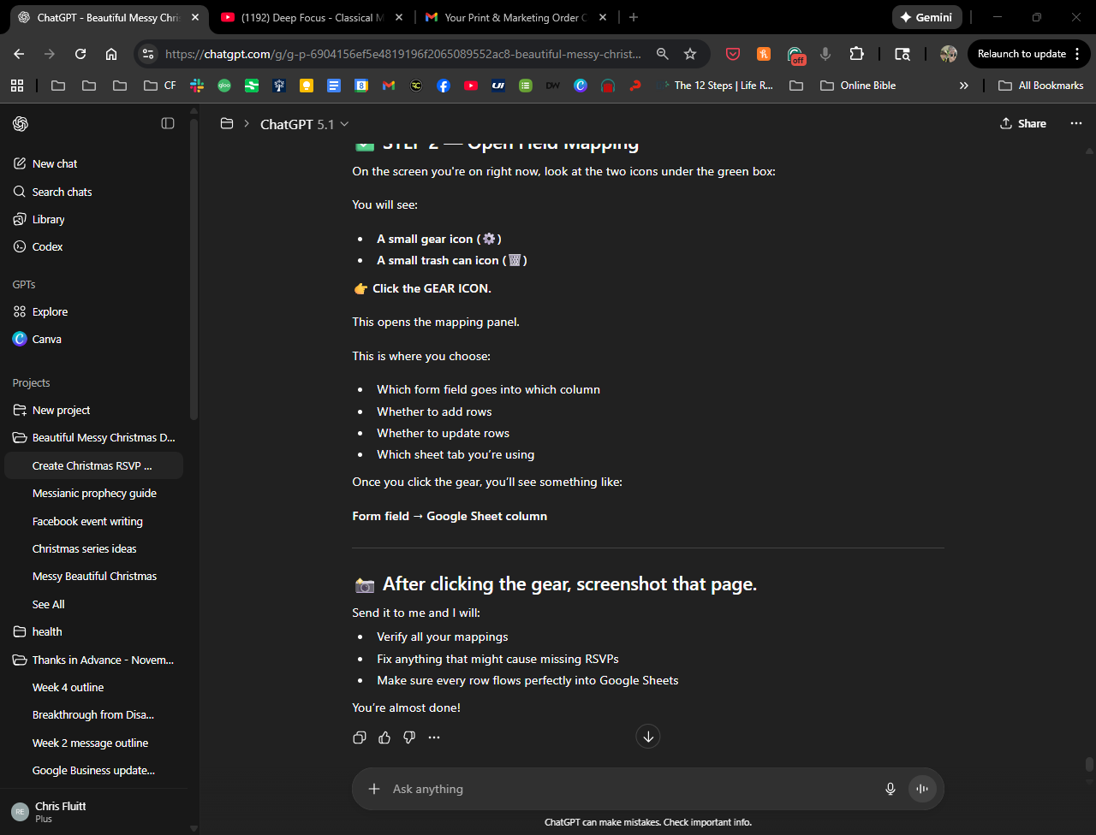Open the Messianic prophecy guide chat
The image size is (1096, 835).
(94, 493)
